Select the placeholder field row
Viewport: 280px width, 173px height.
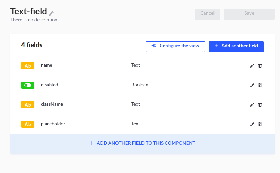tap(143, 124)
